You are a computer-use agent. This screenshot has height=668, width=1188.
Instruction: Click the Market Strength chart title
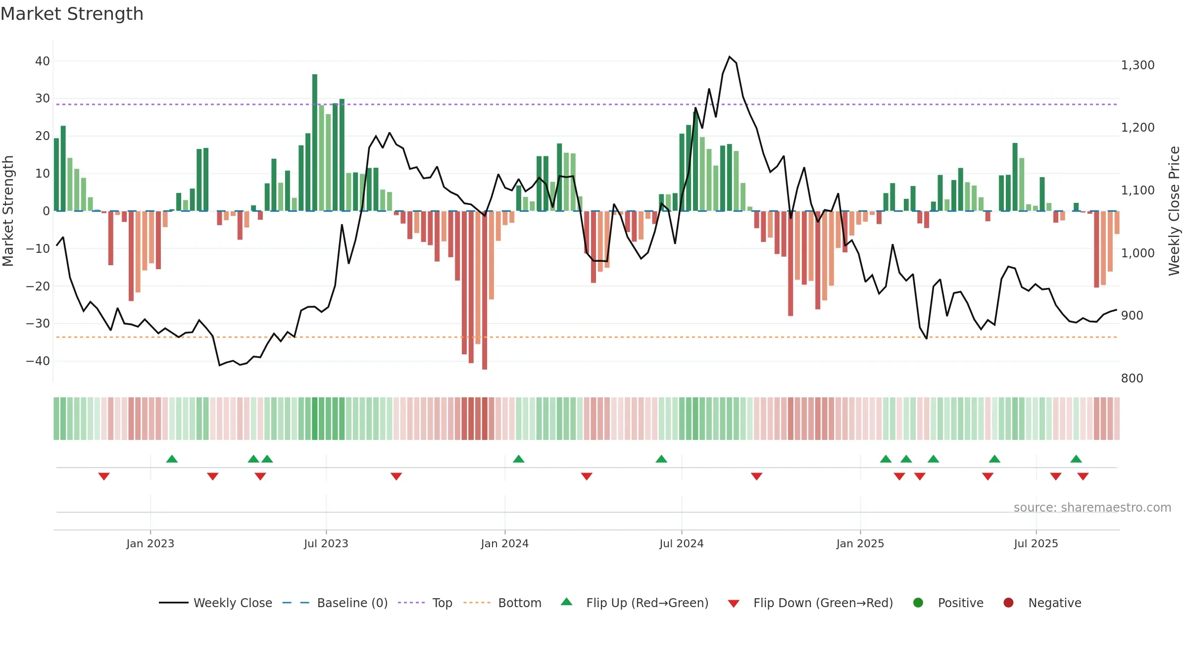pos(72,14)
